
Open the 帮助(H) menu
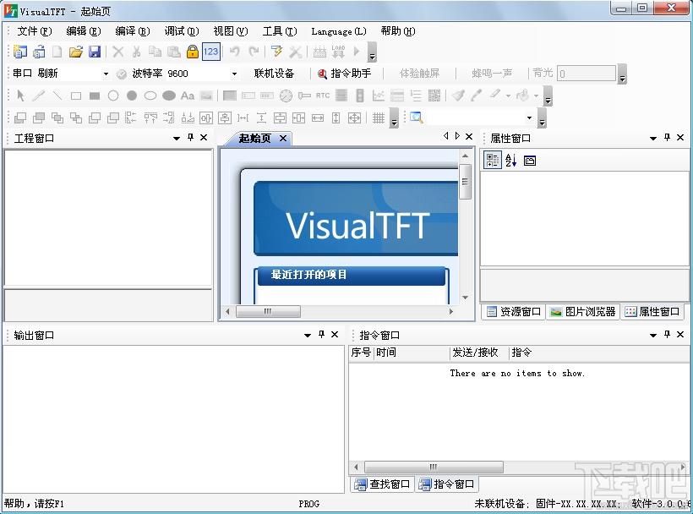click(x=398, y=31)
